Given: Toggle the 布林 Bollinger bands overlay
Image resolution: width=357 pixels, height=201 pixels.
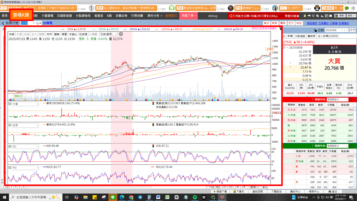Looking at the screenshot, I should [49, 34].
